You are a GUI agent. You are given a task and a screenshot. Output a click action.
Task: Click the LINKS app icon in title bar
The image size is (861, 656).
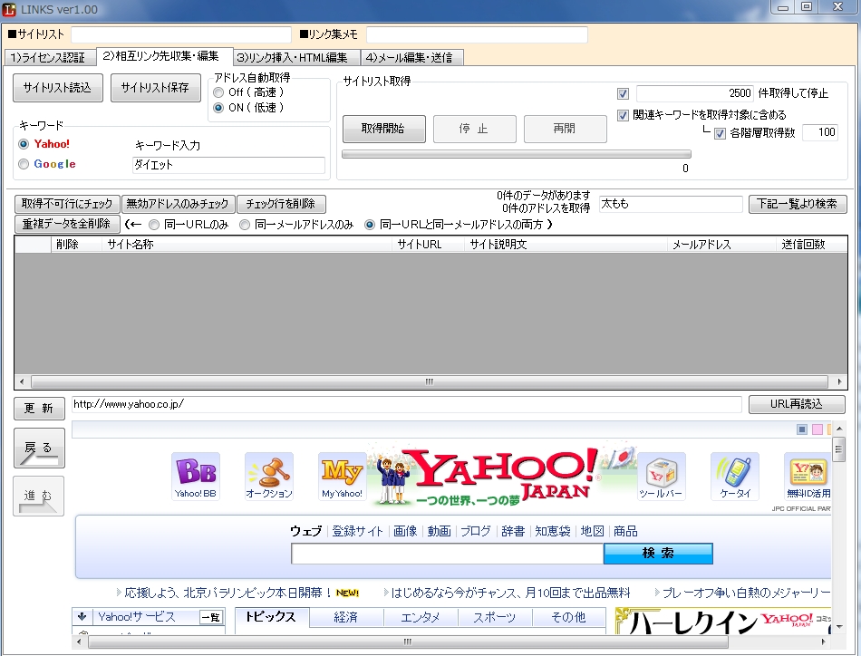click(9, 9)
